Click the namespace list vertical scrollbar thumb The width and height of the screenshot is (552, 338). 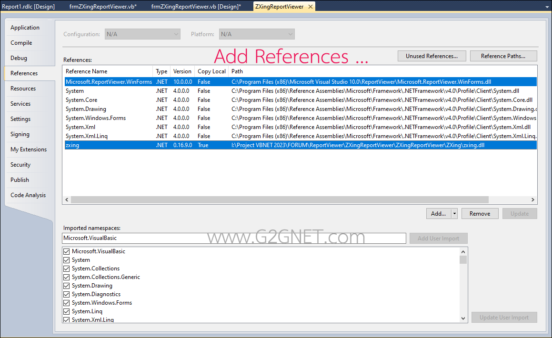click(x=463, y=259)
